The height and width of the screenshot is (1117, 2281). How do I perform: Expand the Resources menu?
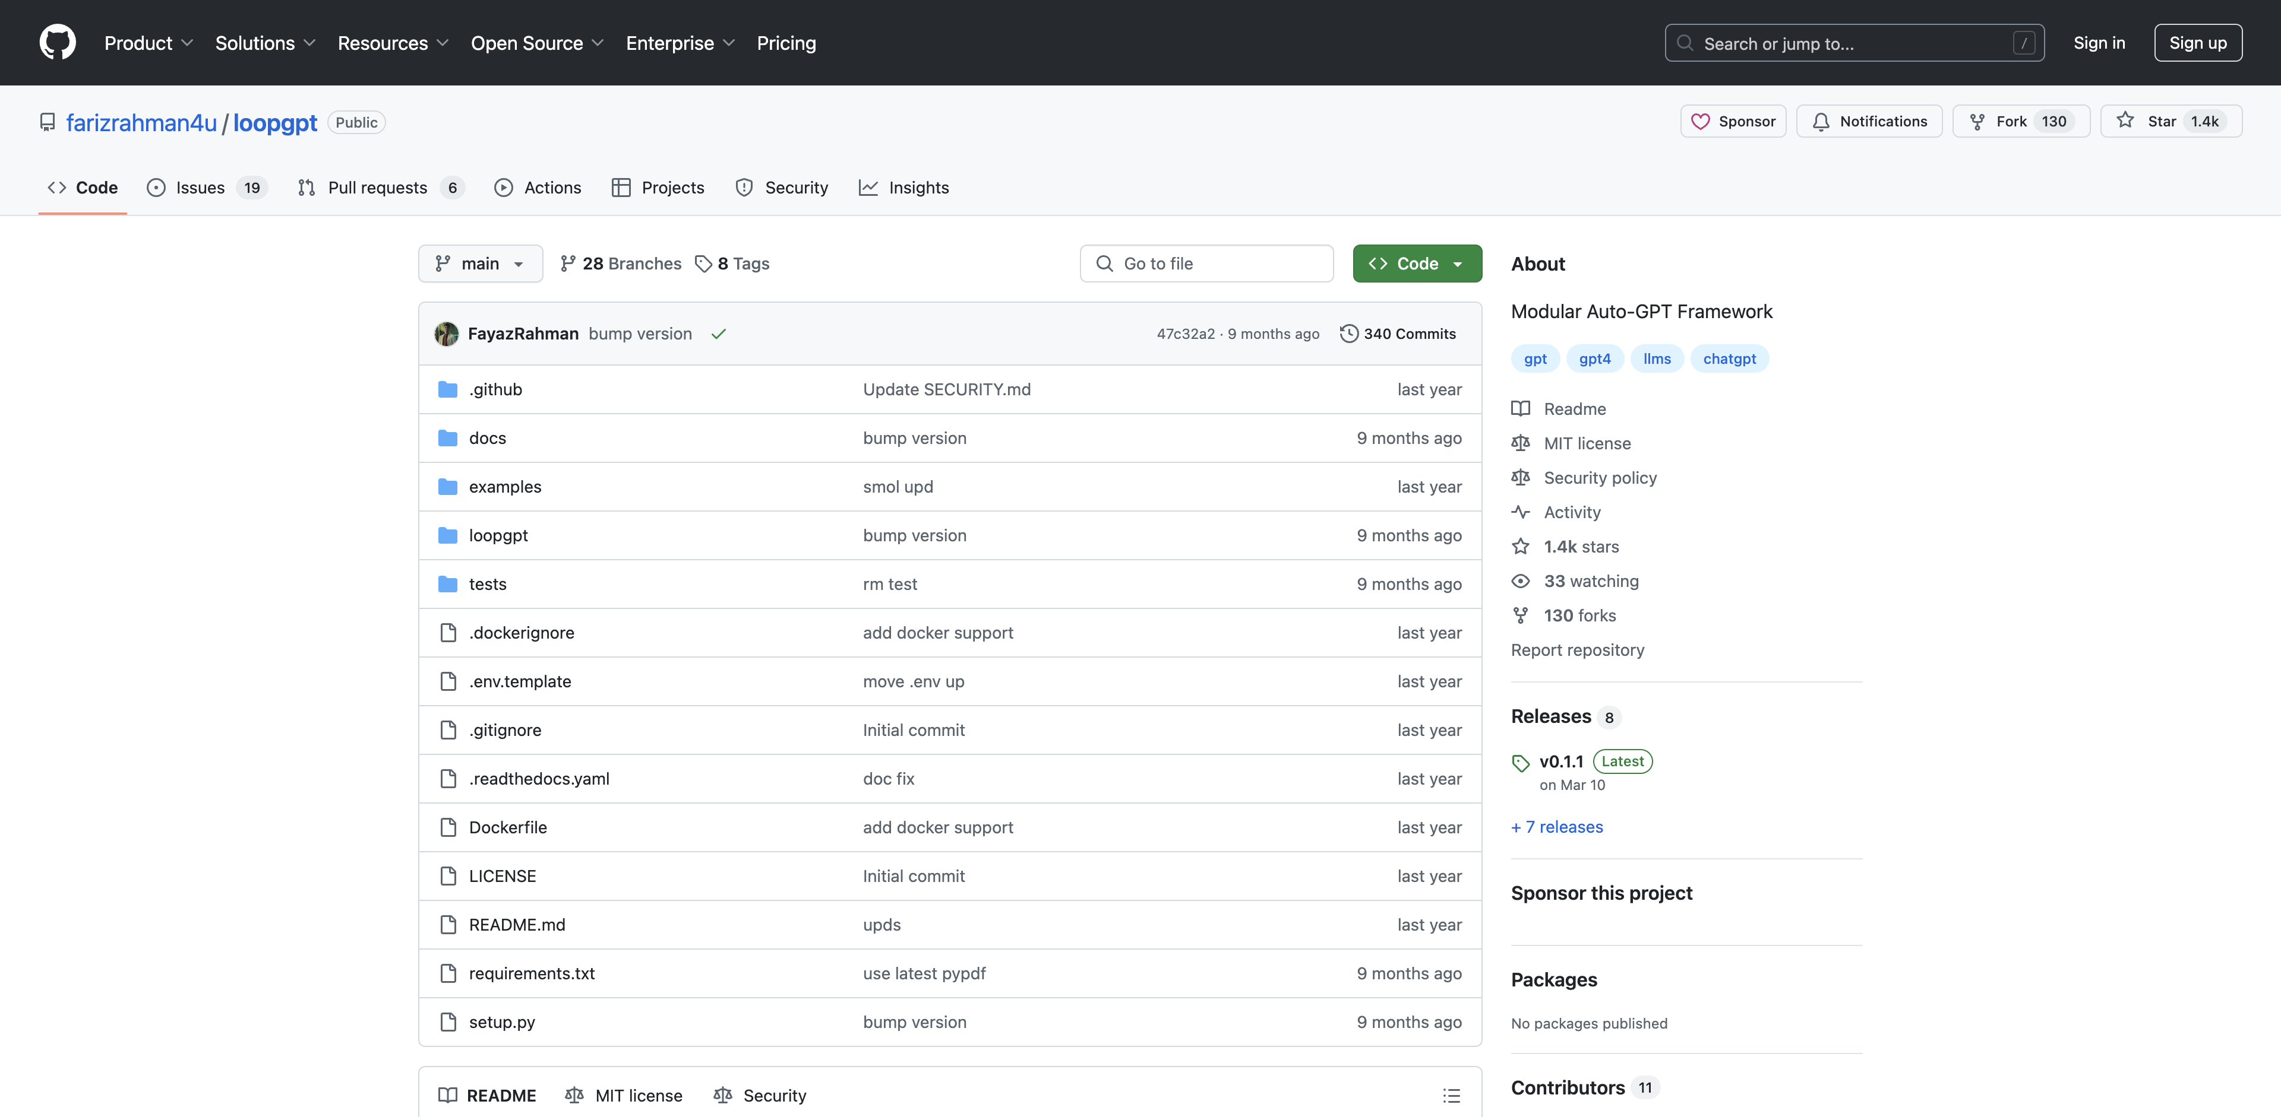[x=393, y=43]
